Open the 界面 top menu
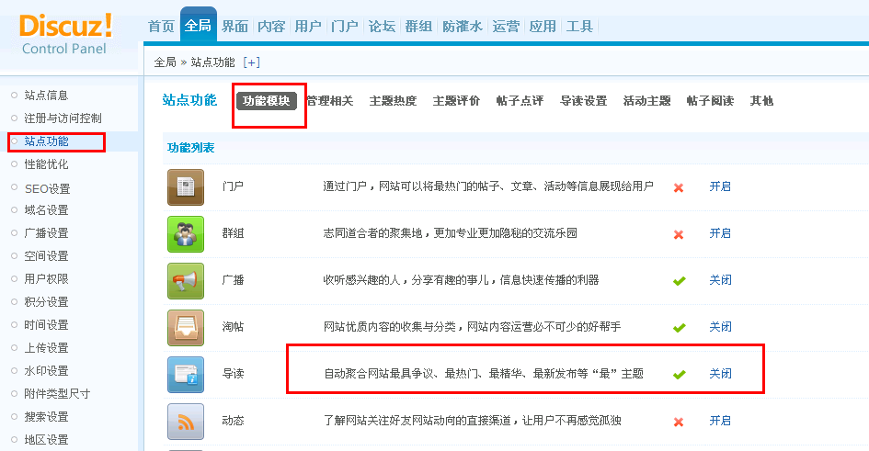The width and height of the screenshot is (869, 451). click(x=234, y=26)
